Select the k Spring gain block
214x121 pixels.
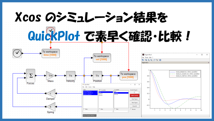[x=51, y=107]
